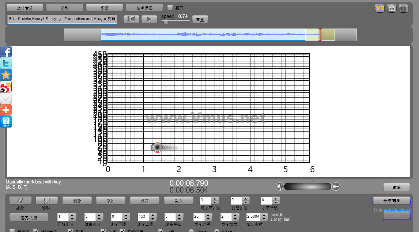Click the red playhead marker in waveform
419x232 pixels.
coord(320,35)
